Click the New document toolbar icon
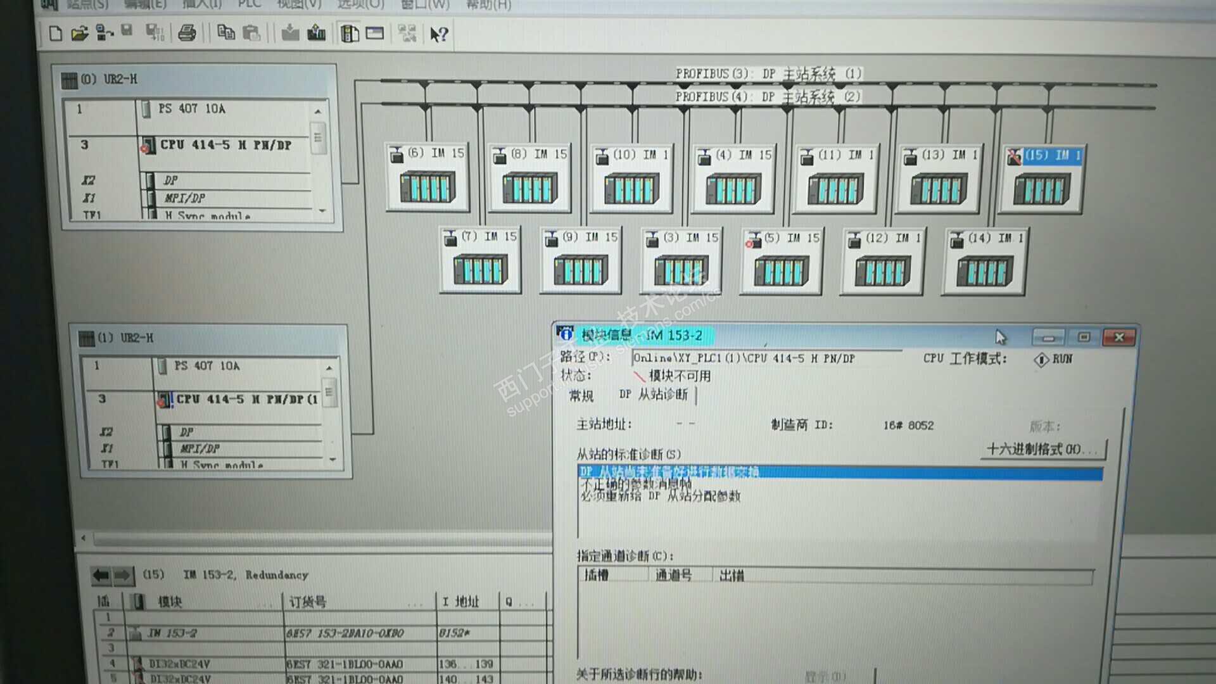The width and height of the screenshot is (1216, 684). tap(56, 34)
